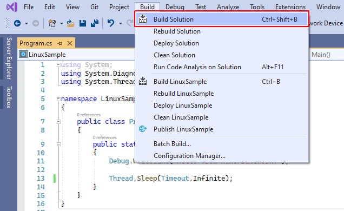Place cursor on Thread.Sleep(Timeout.Infinite); line
This screenshot has width=344, height=211.
pos(171,178)
